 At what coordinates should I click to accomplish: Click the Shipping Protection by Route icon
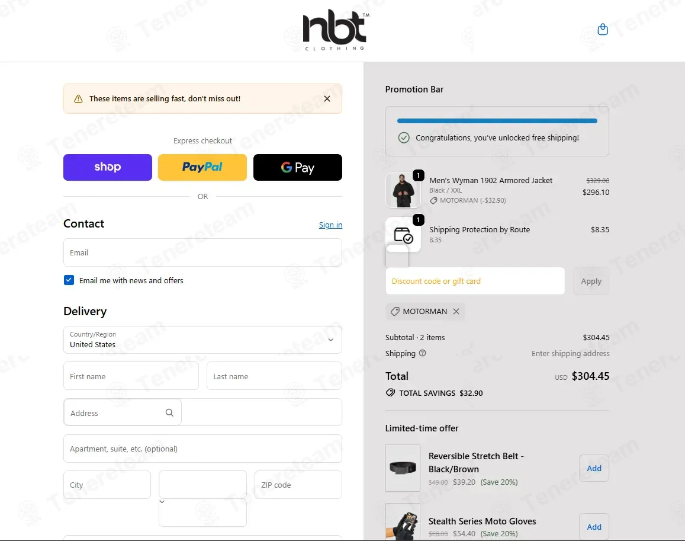click(403, 235)
